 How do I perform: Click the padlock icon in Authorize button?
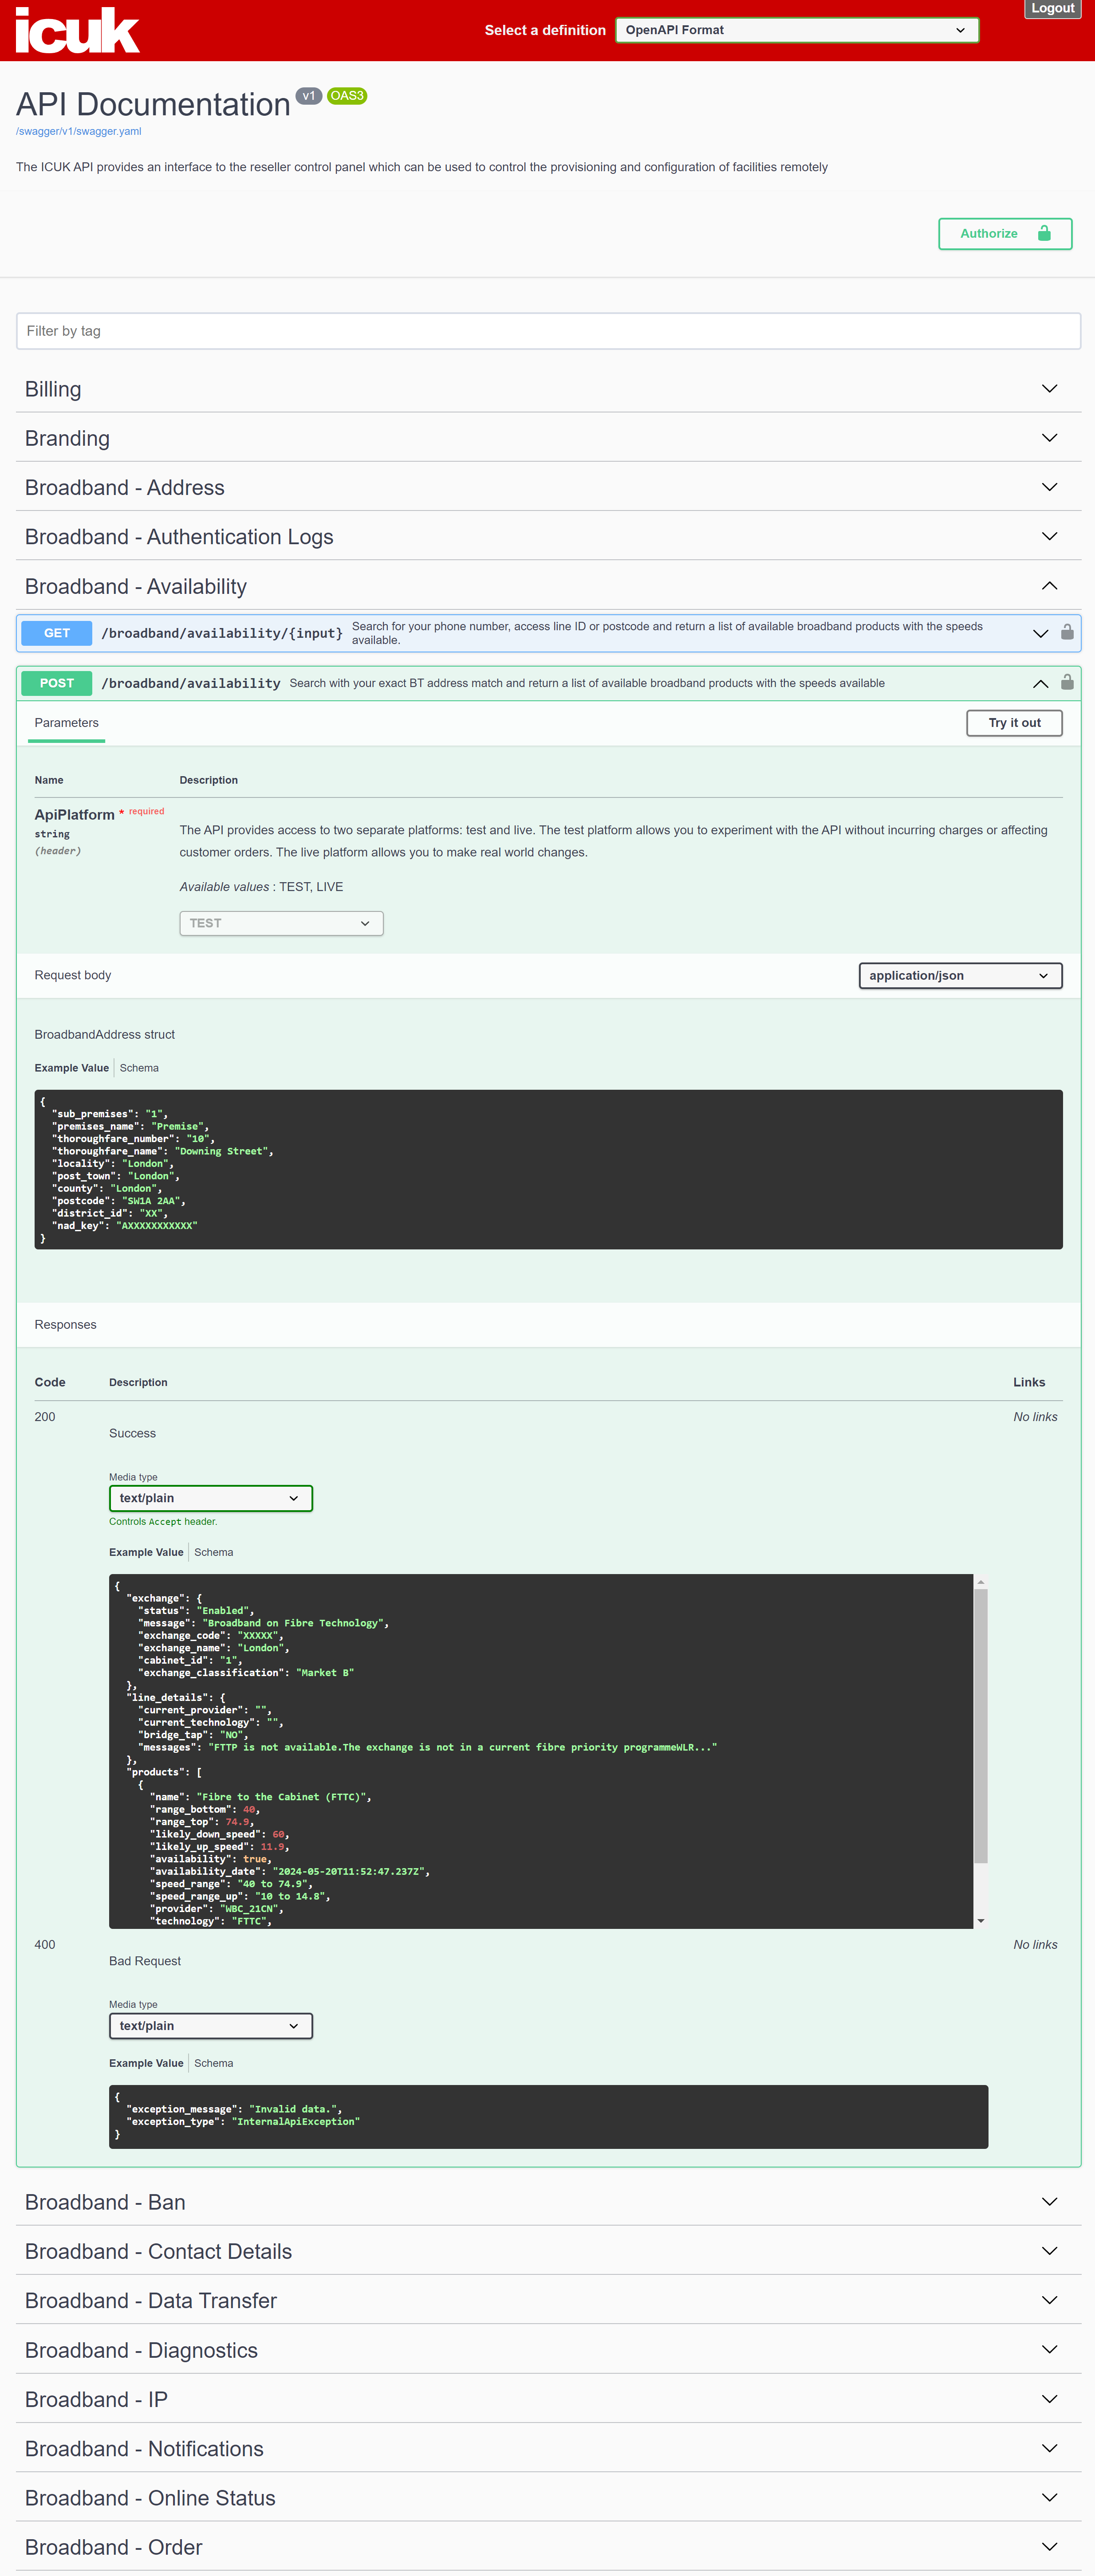click(1044, 233)
